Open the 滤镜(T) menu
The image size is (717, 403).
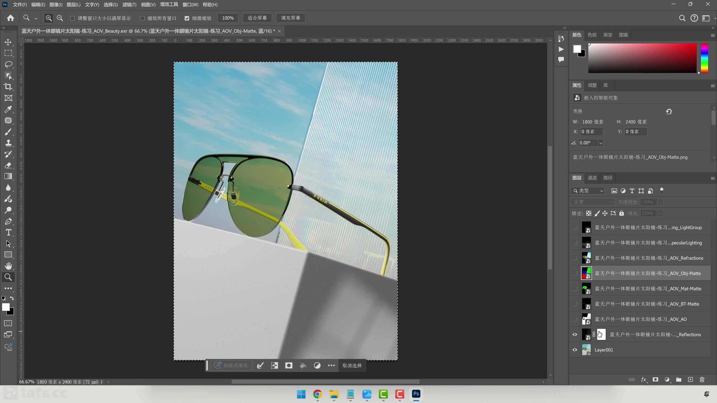129,5
